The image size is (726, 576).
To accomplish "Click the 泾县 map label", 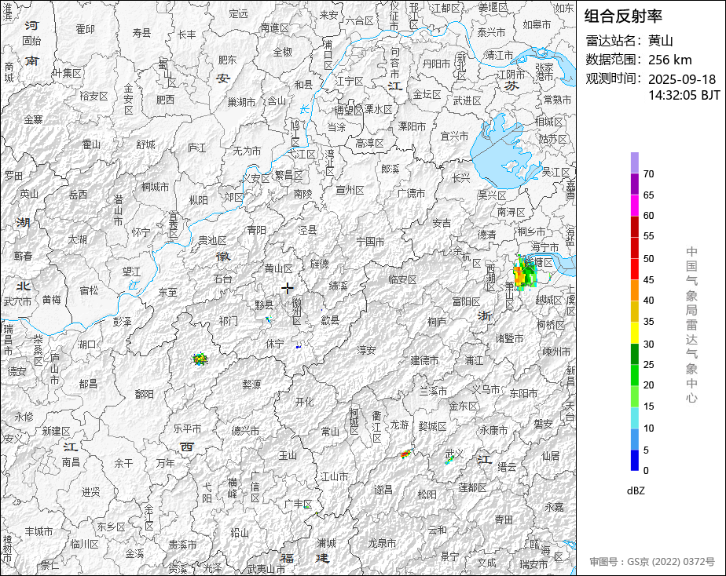I will click(x=307, y=230).
